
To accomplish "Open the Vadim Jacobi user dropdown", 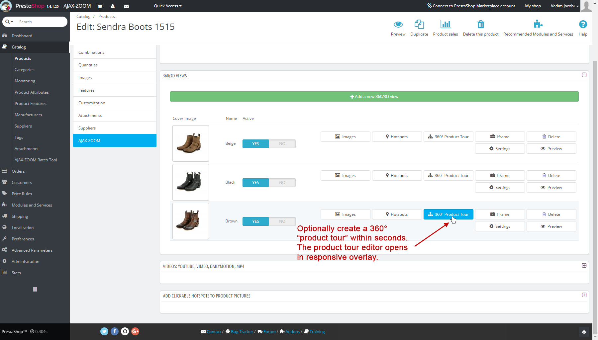I will pyautogui.click(x=565, y=6).
